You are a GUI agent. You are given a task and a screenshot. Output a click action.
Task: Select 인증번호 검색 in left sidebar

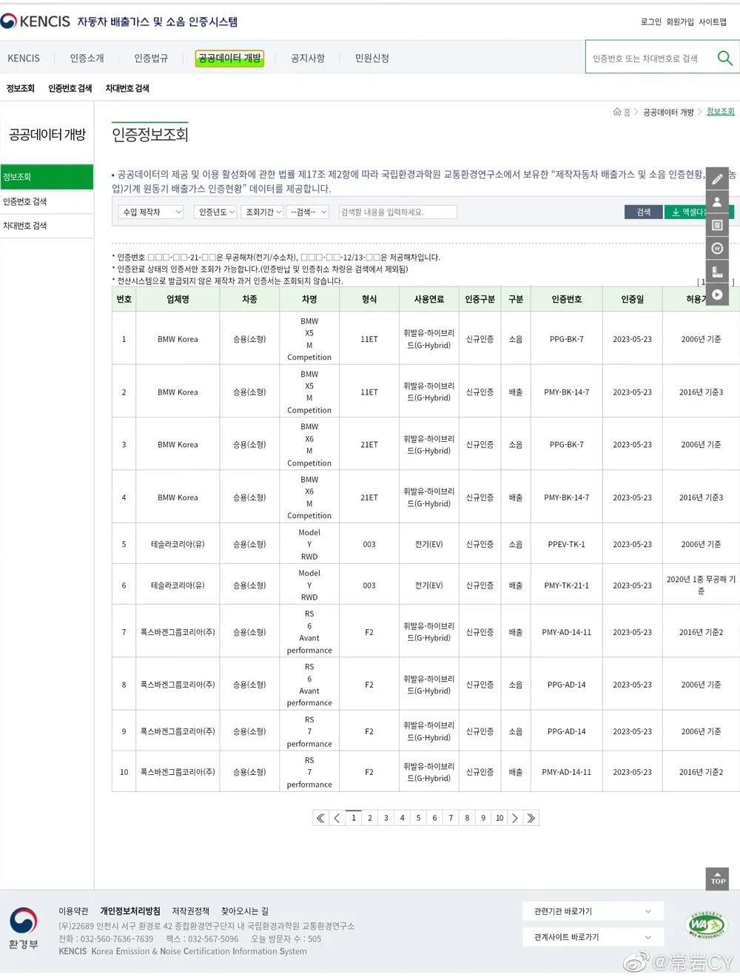pos(47,201)
